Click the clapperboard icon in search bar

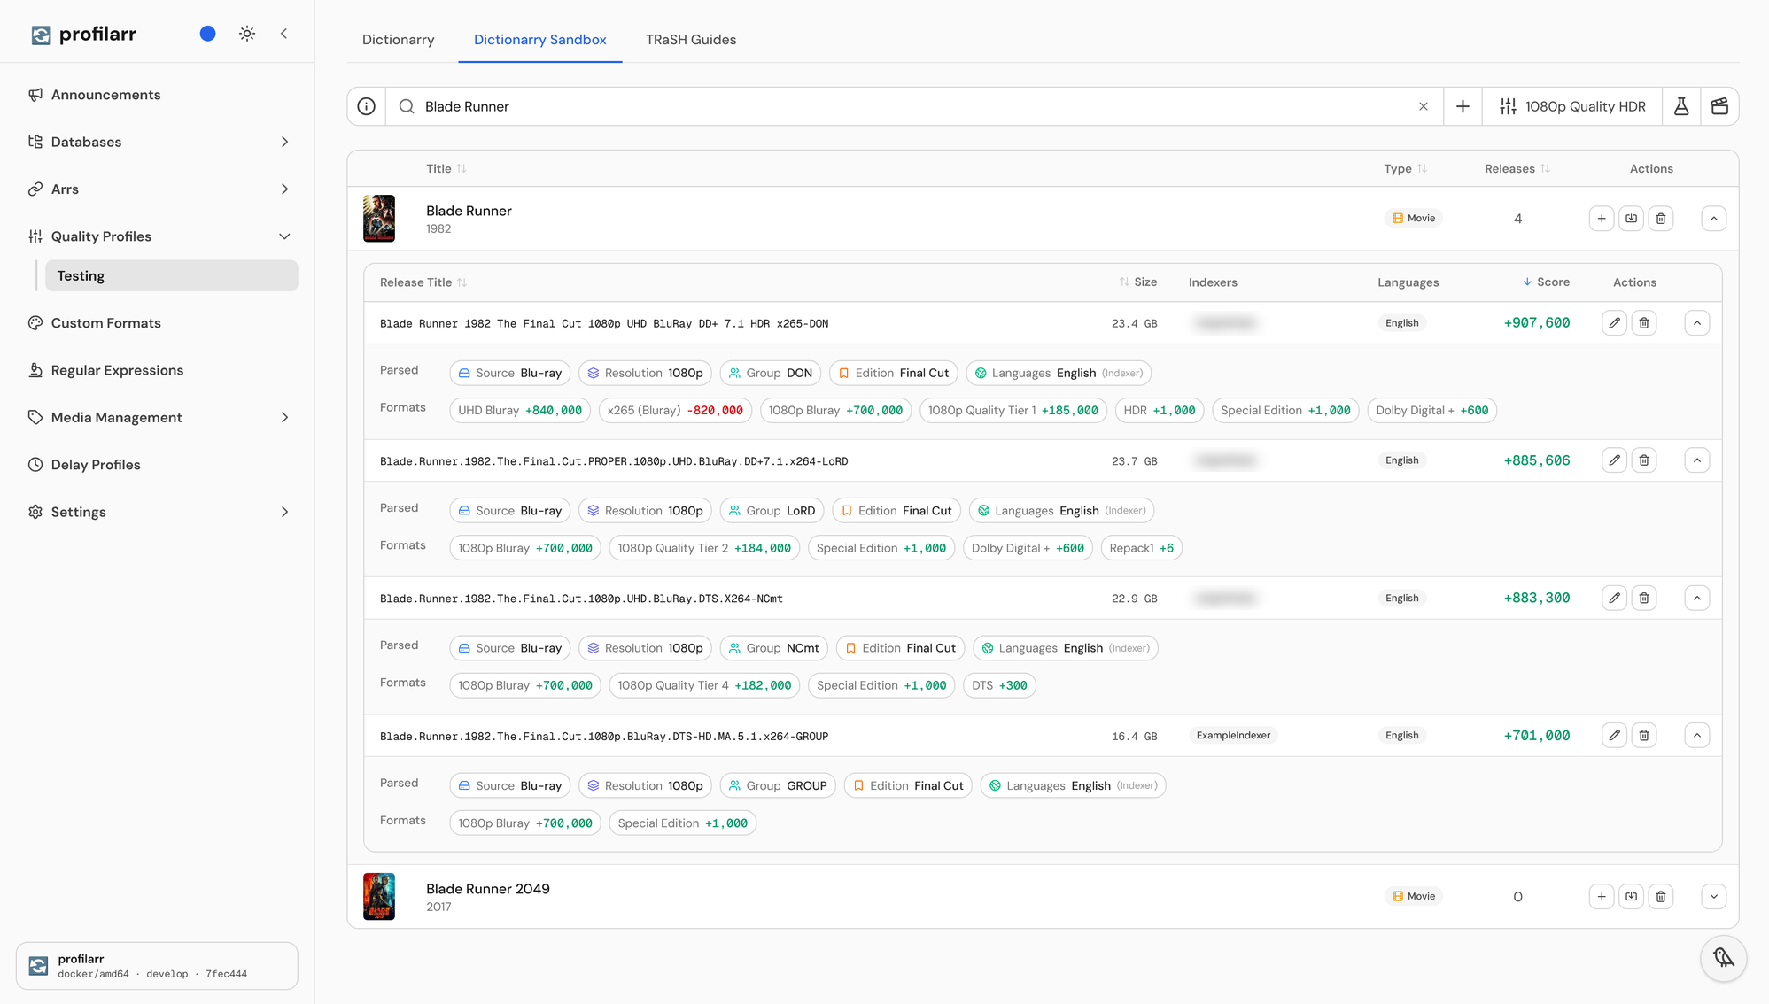(1719, 106)
